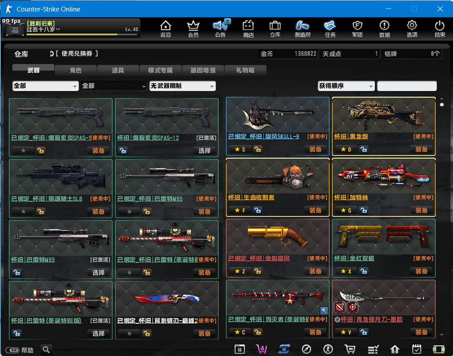The width and height of the screenshot is (453, 356).
Task: Toggle the 帮助 help switch
Action: click(13, 350)
